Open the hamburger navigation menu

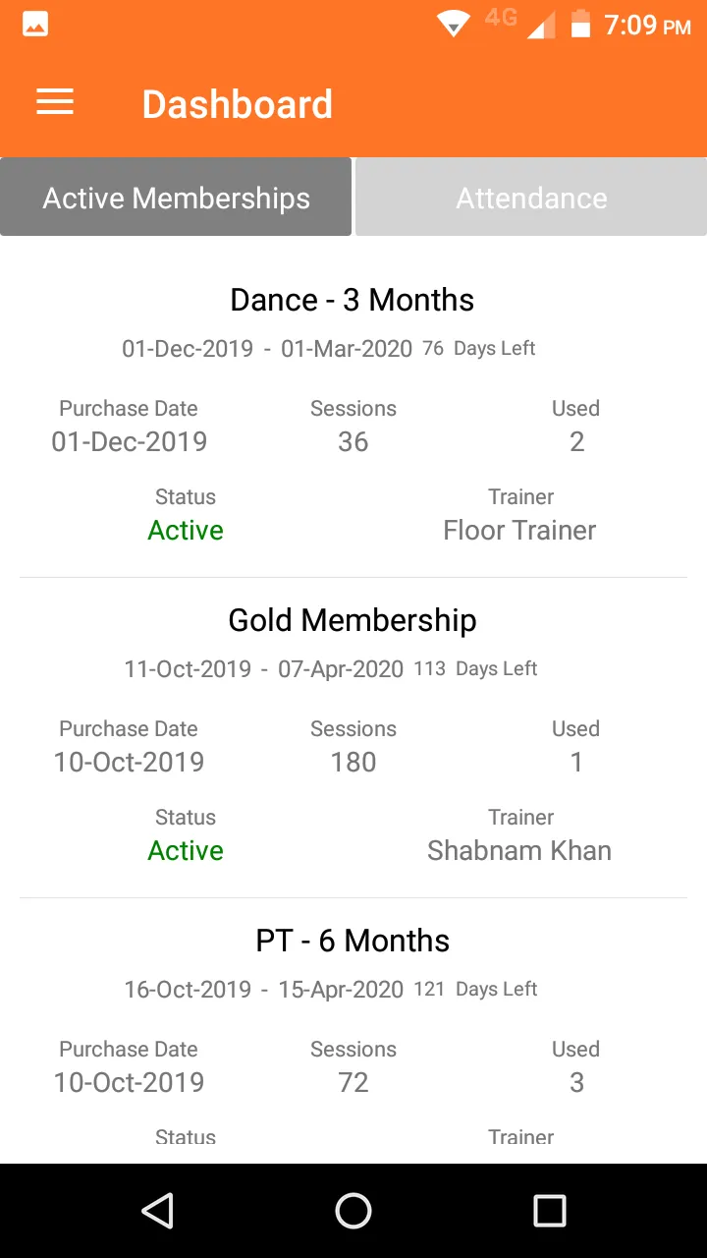(x=55, y=102)
